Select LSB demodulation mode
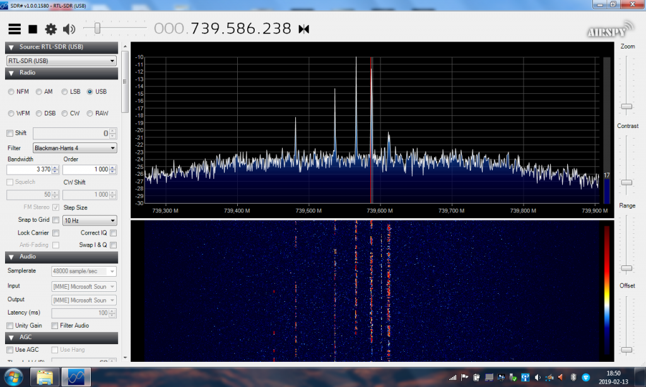The height and width of the screenshot is (387, 646). 65,92
